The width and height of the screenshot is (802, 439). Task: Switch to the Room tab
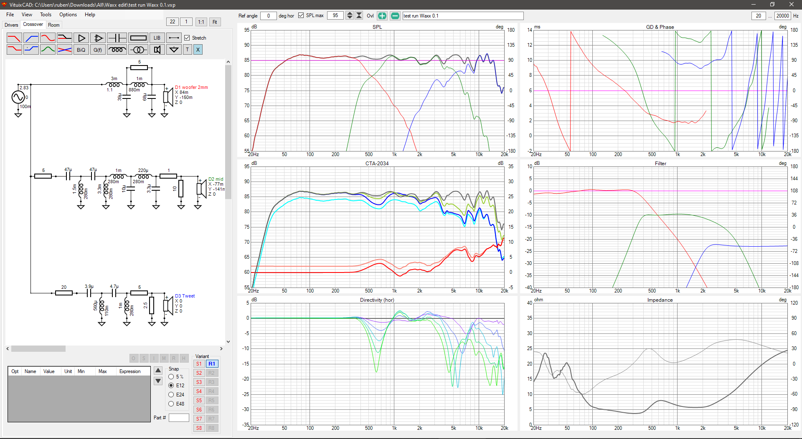(54, 25)
